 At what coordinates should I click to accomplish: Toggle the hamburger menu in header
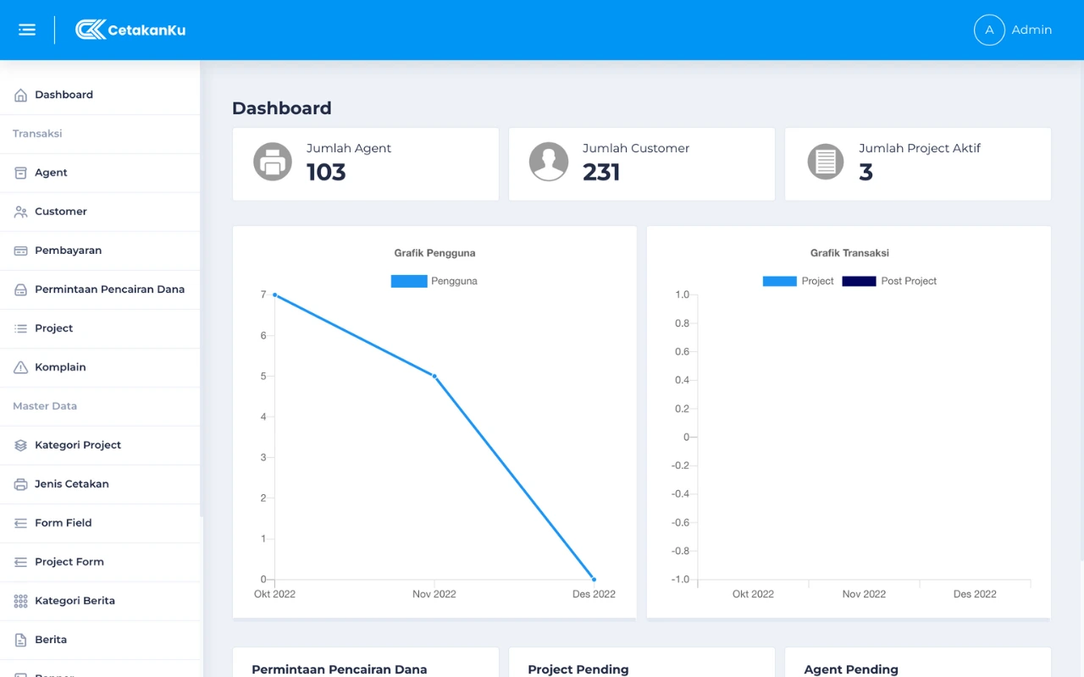coord(27,30)
